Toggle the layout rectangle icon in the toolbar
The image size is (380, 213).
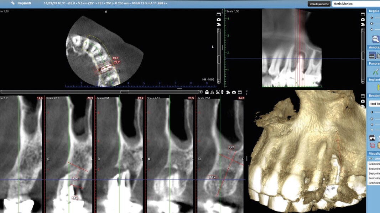(x=239, y=92)
